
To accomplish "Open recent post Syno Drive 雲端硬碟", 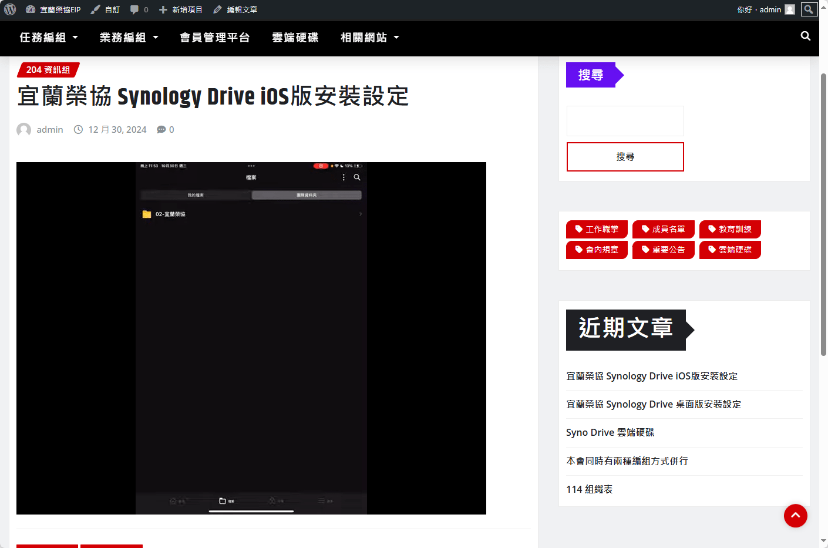I will coord(610,432).
